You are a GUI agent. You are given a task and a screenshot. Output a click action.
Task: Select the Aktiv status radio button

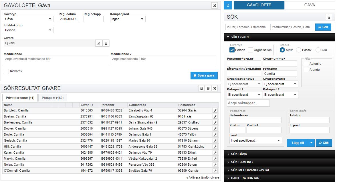[x=282, y=50]
